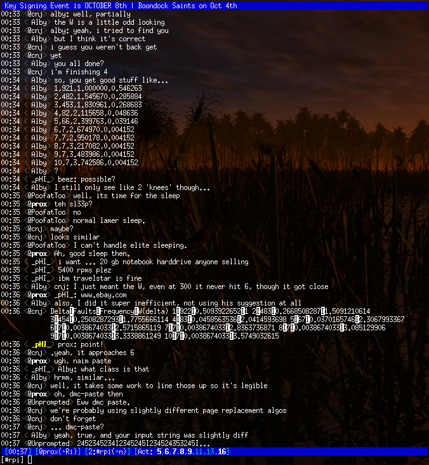Click the status bar clock [00:37]
This screenshot has width=429, height=465.
(18, 452)
